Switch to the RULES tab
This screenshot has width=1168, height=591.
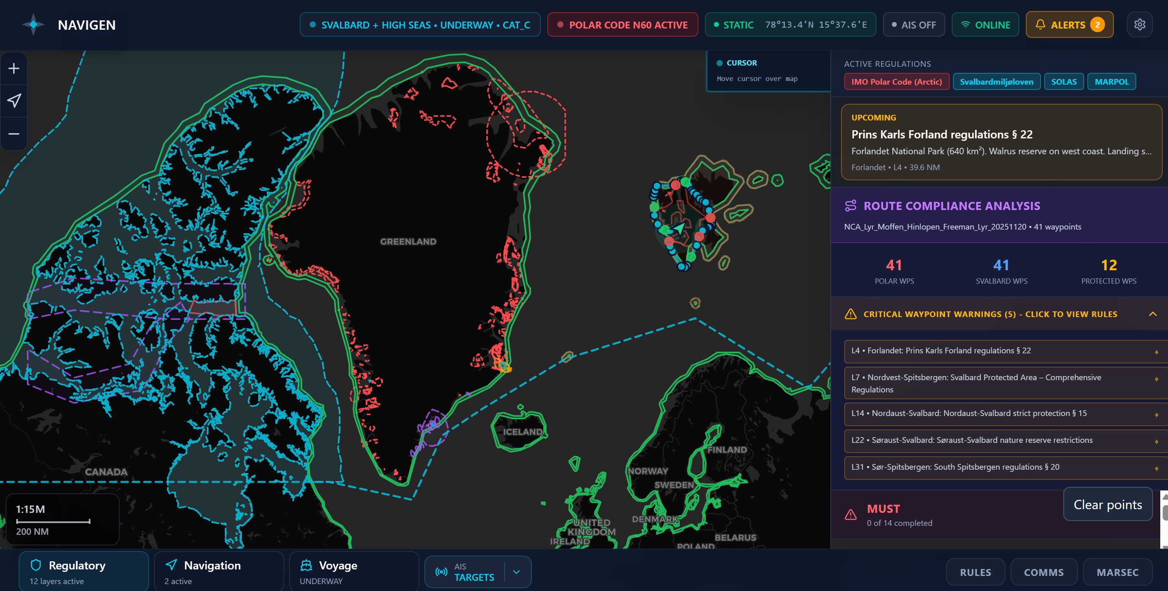pos(976,571)
